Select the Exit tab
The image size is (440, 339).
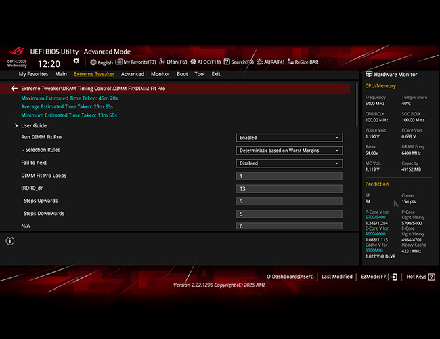[216, 74]
